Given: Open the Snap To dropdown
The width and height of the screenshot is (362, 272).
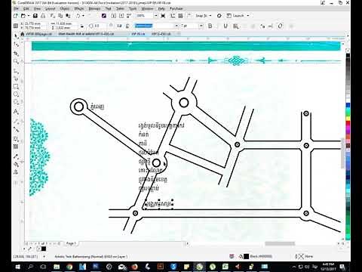Looking at the screenshot, I should coord(204,16).
